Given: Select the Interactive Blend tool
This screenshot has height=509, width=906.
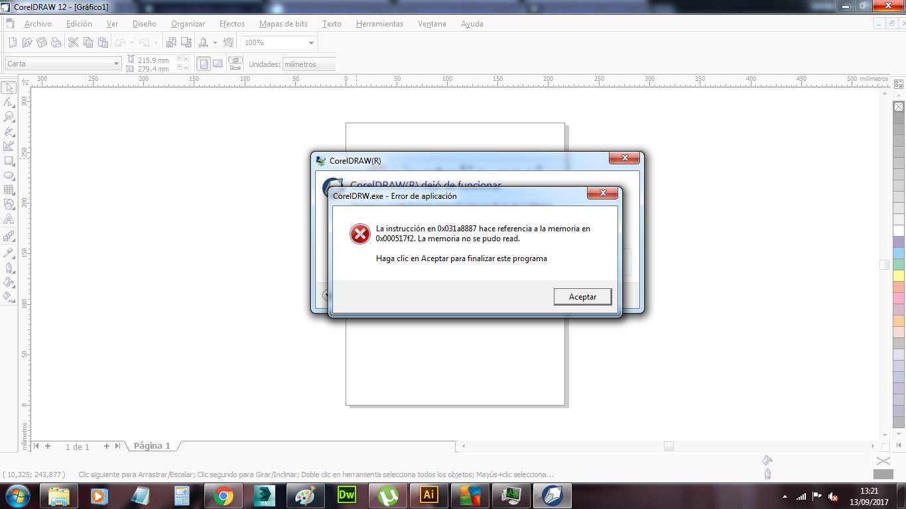Looking at the screenshot, I should pos(9,236).
